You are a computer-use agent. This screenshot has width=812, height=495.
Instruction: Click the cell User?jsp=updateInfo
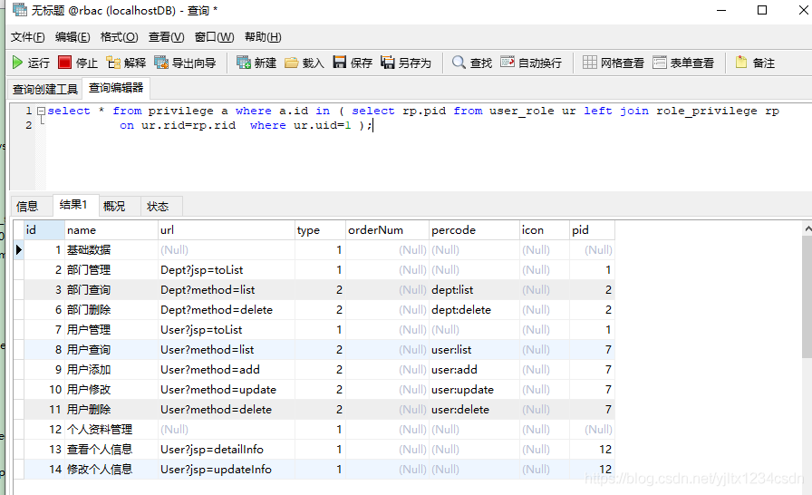point(227,469)
